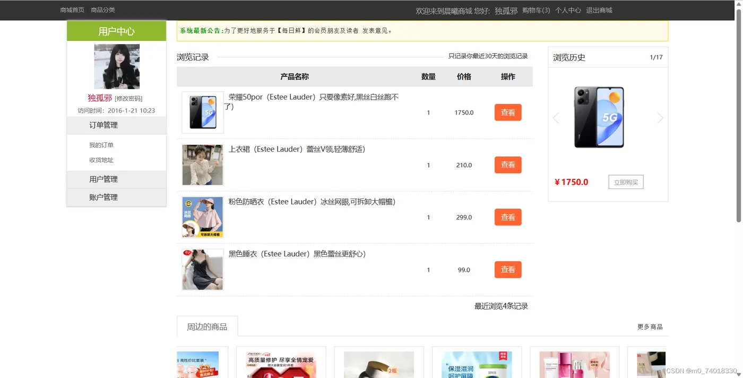This screenshot has height=378, width=743.
Task: Click the user avatar photo in 用户中心
Action: pyautogui.click(x=117, y=66)
